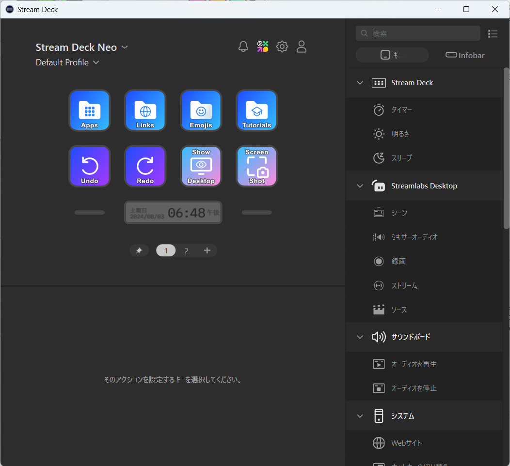Click the Undo key
Viewport: 510px width, 466px height.
tap(89, 166)
